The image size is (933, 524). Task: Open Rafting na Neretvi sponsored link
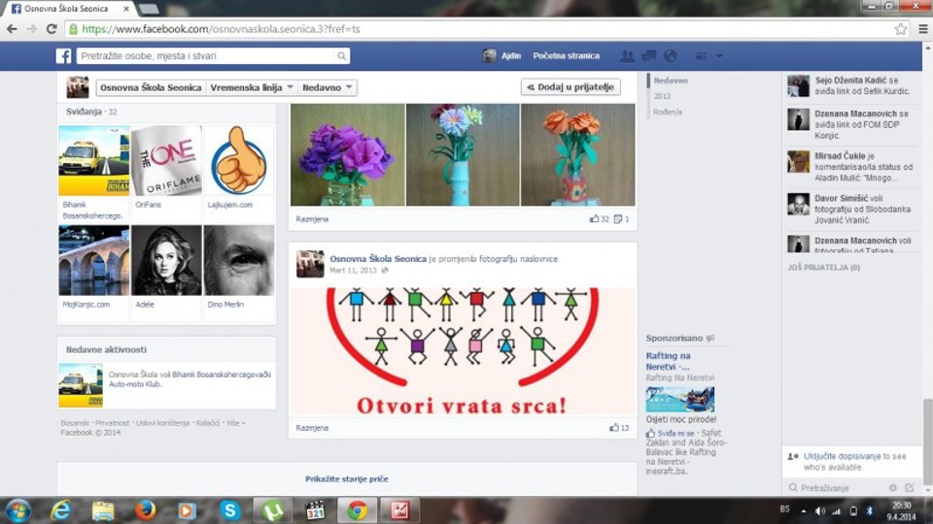point(669,361)
